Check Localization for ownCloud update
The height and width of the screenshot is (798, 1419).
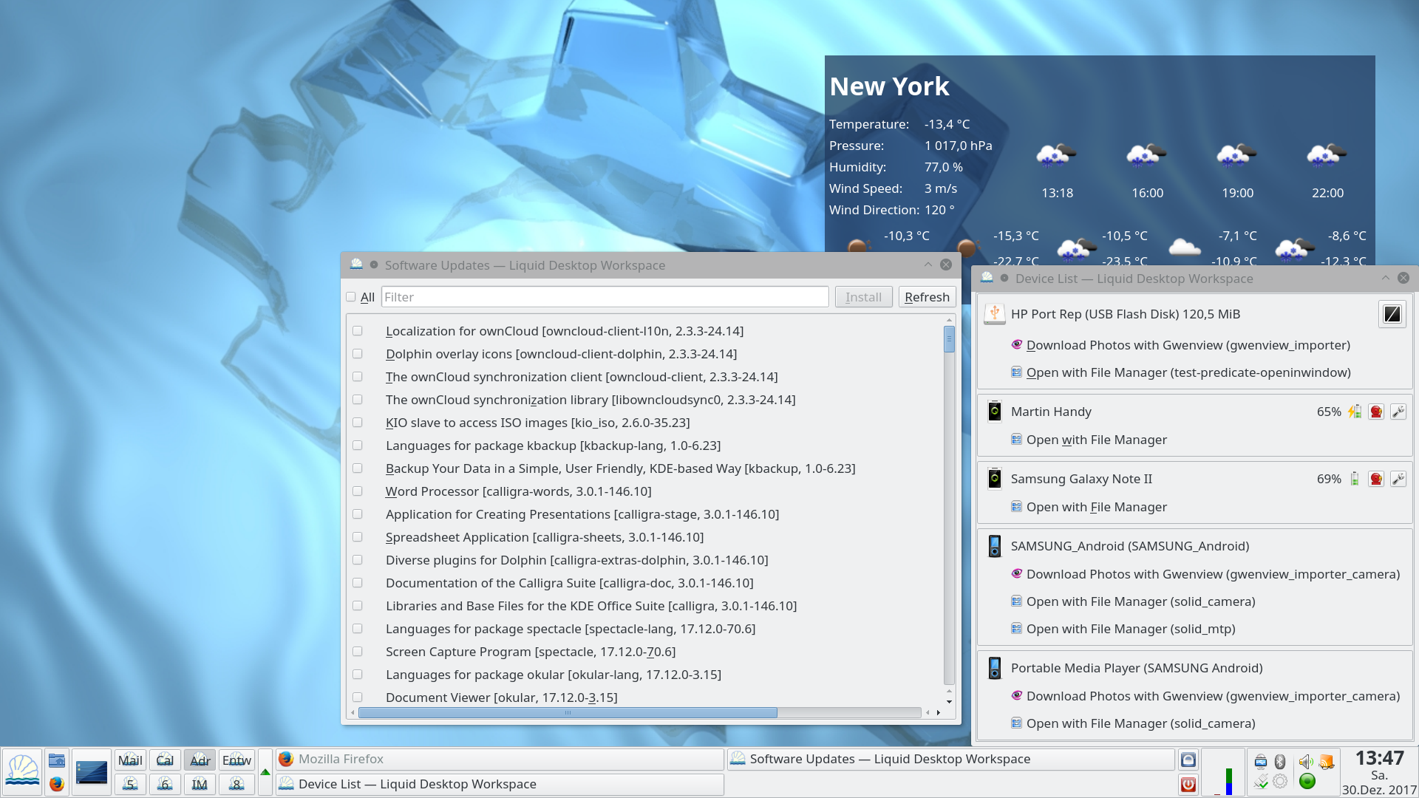click(358, 331)
